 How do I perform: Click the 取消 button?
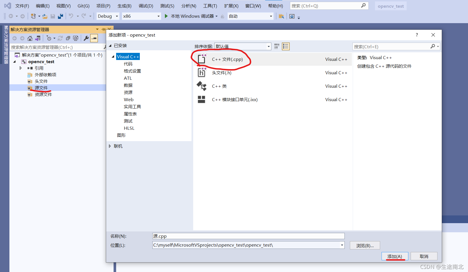pyautogui.click(x=424, y=256)
